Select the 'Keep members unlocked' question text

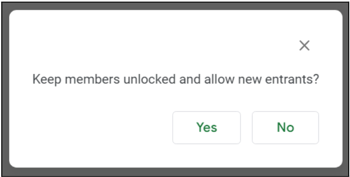(175, 79)
